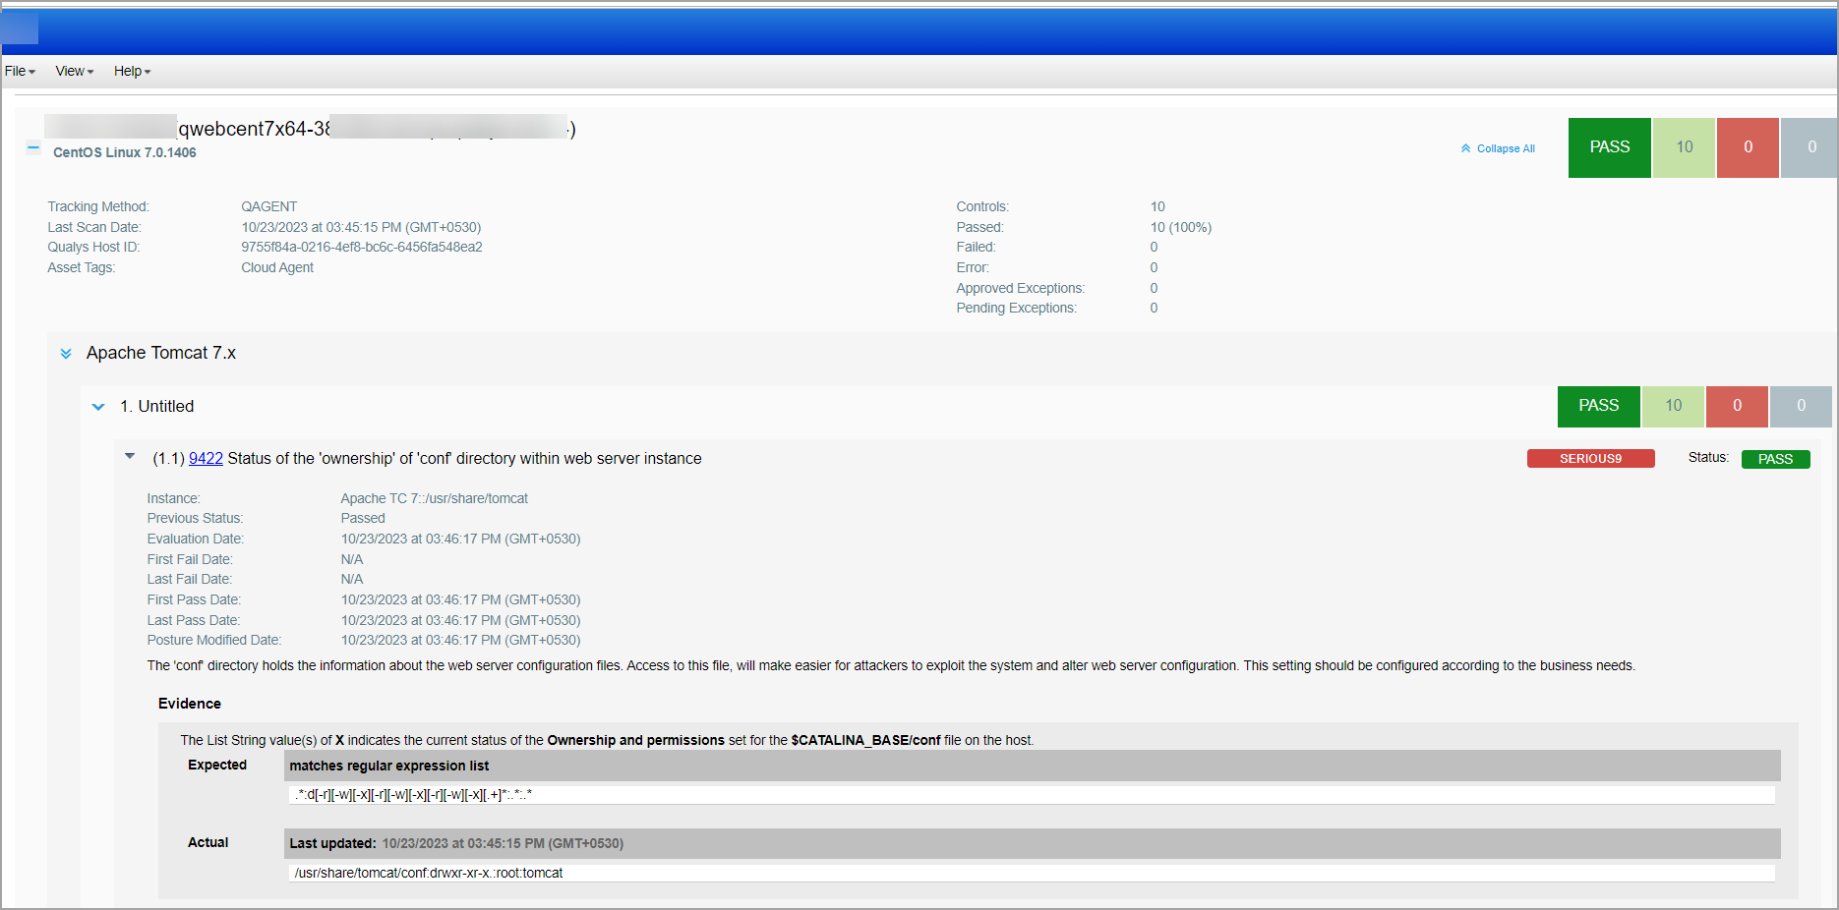Select Cloud Agent asset tag
This screenshot has height=910, width=1839.
(277, 267)
